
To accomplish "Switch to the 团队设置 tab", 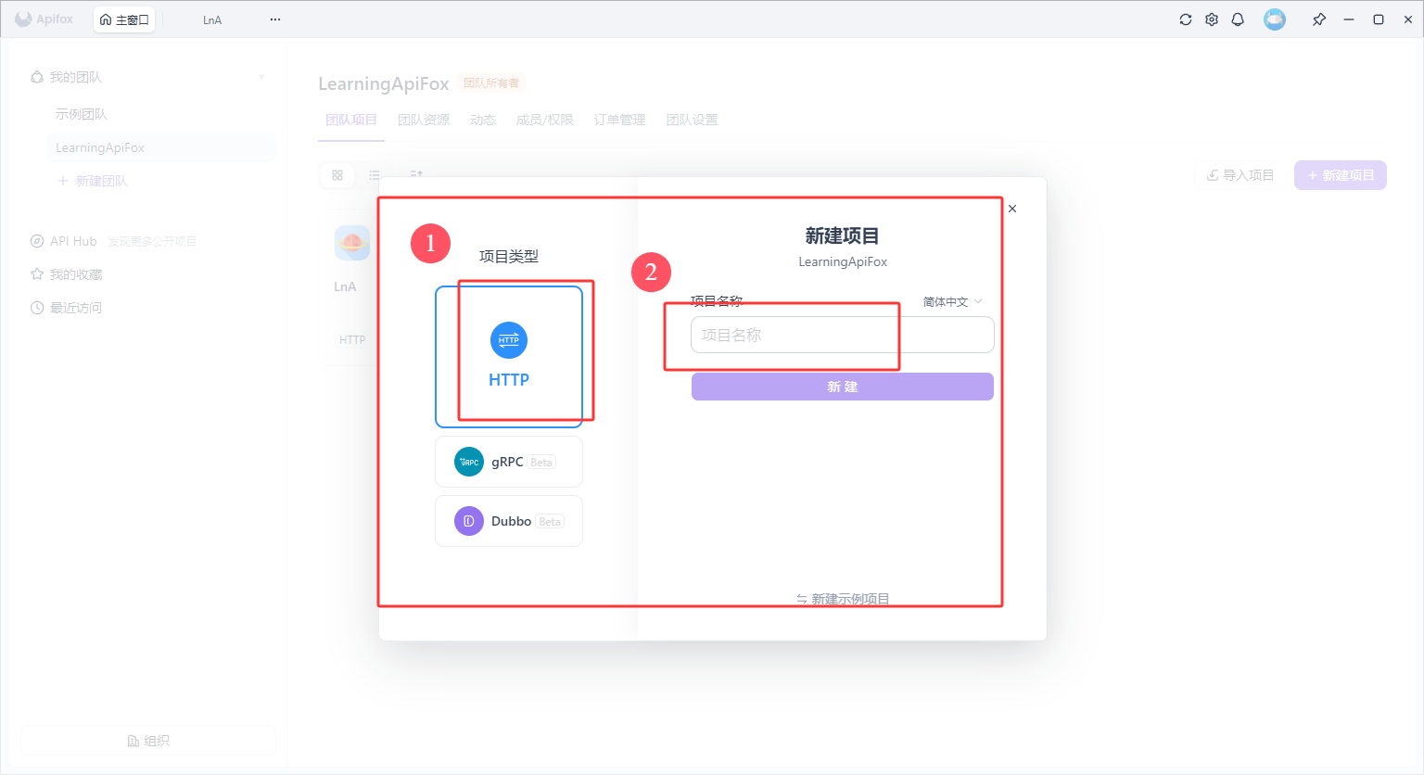I will point(693,120).
